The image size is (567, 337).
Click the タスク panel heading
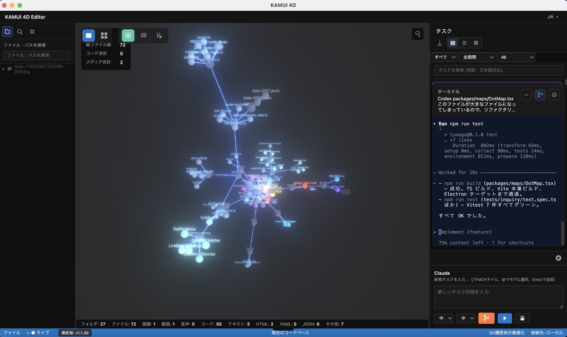coord(443,31)
